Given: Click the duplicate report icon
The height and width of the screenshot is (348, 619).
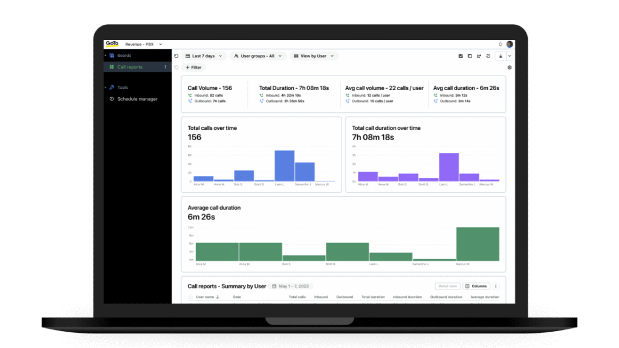Looking at the screenshot, I should (470, 56).
